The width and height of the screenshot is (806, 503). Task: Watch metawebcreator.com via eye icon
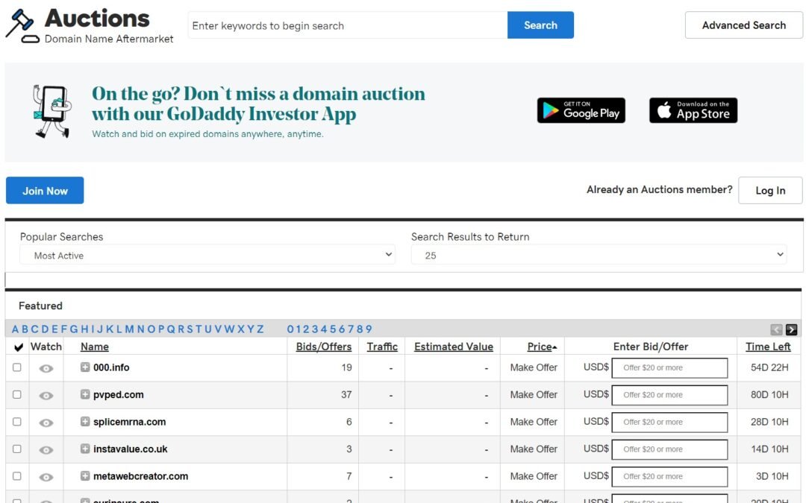[46, 478]
